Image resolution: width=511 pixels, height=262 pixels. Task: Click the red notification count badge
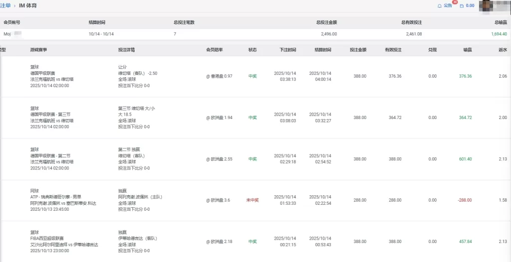[x=455, y=2]
